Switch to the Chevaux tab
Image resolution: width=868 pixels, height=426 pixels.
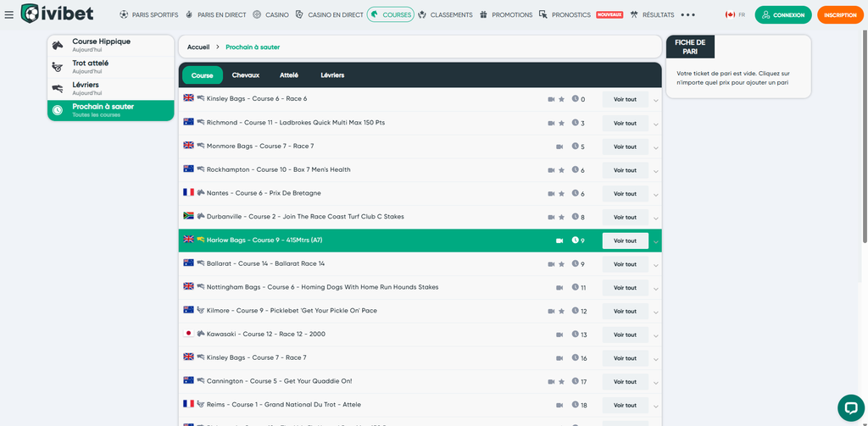tap(246, 75)
